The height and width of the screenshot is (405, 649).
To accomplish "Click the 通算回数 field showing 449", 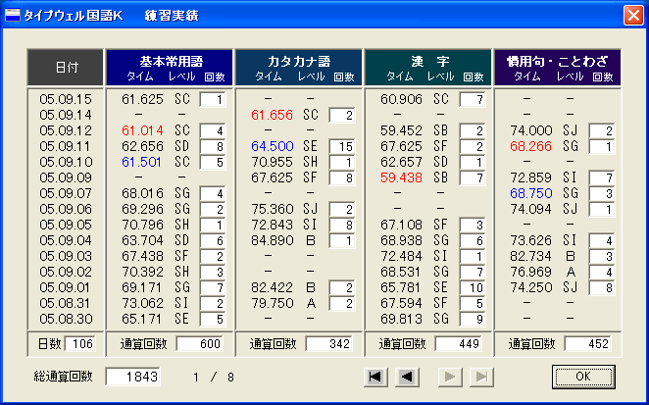I will click(458, 344).
